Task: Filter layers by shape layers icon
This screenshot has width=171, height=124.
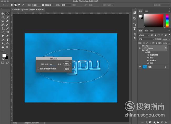Action: [162, 35]
